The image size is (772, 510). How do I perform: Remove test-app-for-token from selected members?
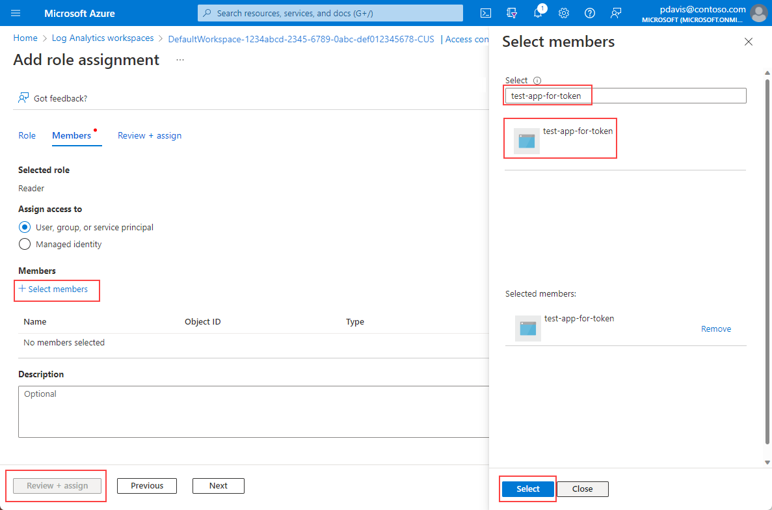(715, 329)
